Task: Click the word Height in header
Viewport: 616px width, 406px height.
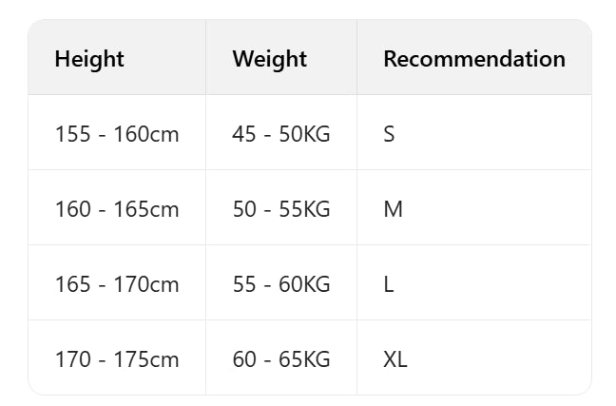Action: point(89,59)
